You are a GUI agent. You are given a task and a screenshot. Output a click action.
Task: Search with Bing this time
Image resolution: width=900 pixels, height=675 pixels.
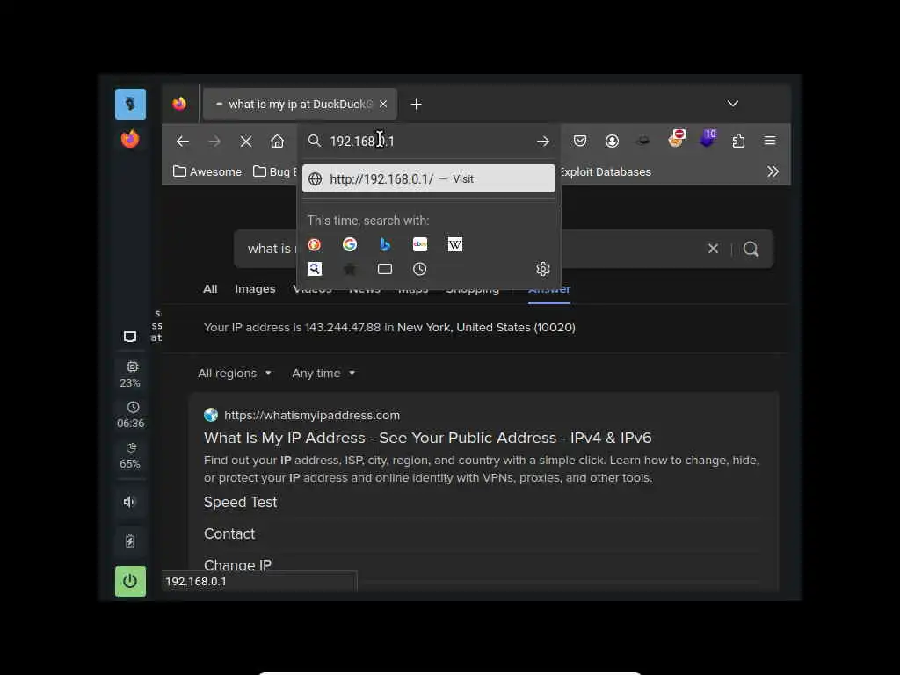click(385, 245)
